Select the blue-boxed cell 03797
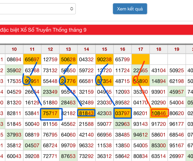The width and height of the screenshot is (193, 161). [x=123, y=113]
